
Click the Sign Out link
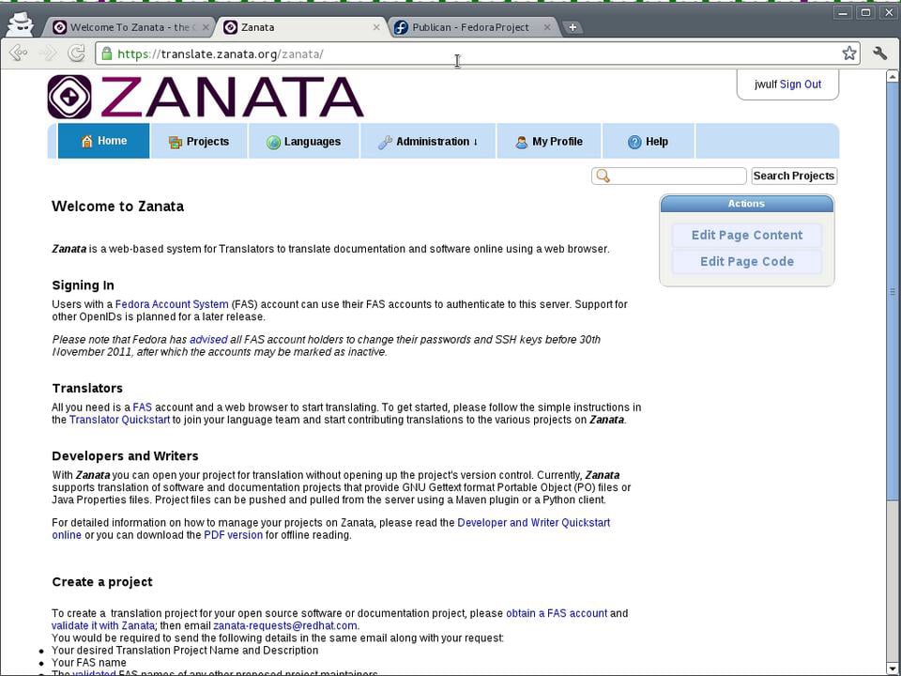tap(801, 84)
